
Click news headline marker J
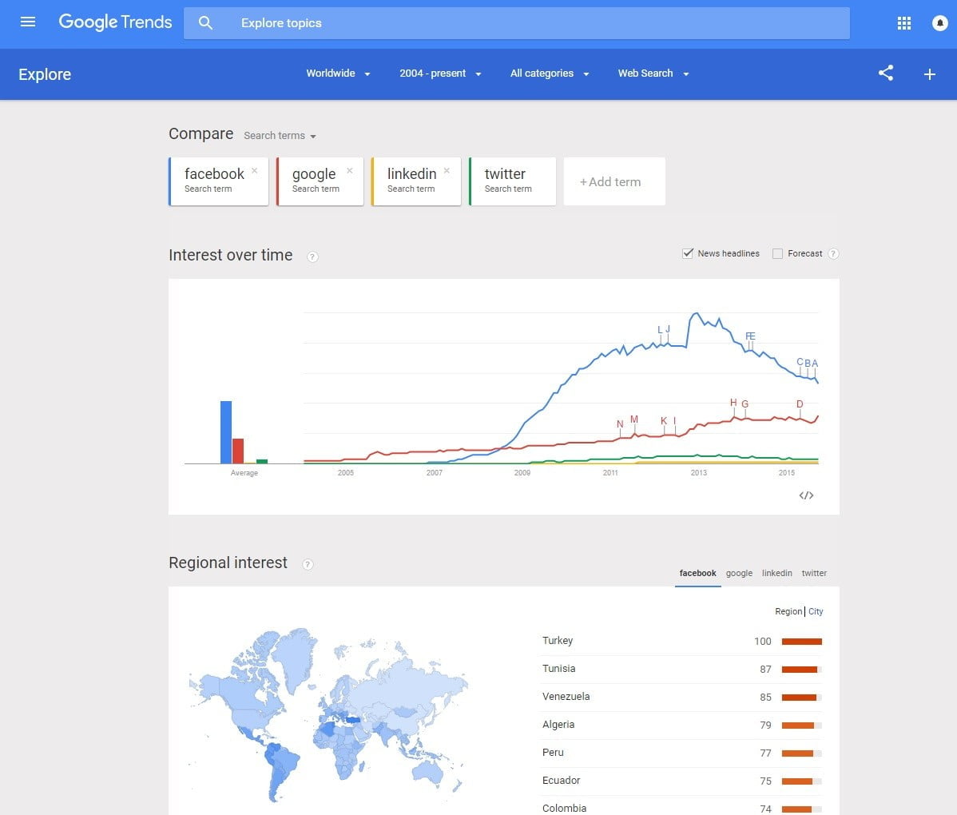click(668, 329)
